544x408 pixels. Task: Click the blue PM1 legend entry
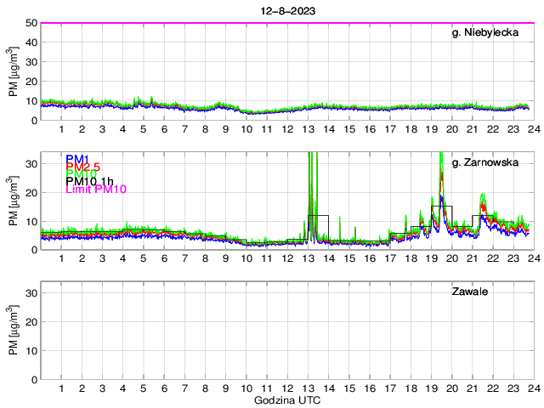click(x=76, y=159)
